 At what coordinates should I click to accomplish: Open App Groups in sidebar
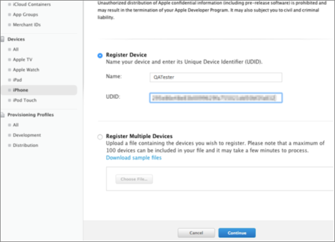[25, 15]
